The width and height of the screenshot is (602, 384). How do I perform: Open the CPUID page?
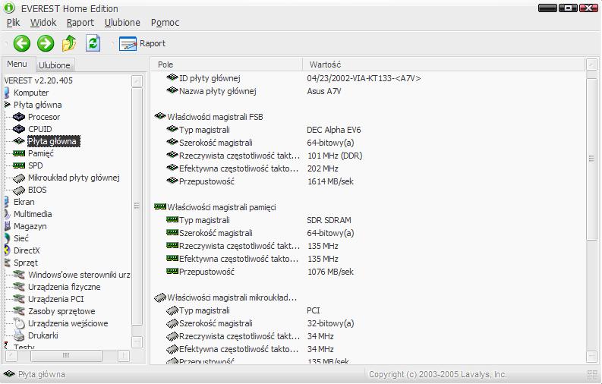pos(40,129)
